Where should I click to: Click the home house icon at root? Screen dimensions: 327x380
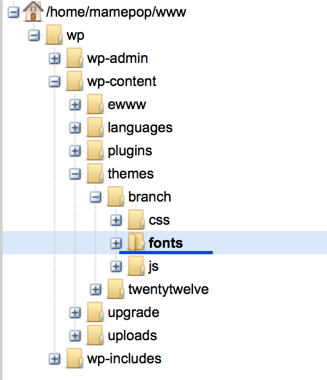(33, 11)
